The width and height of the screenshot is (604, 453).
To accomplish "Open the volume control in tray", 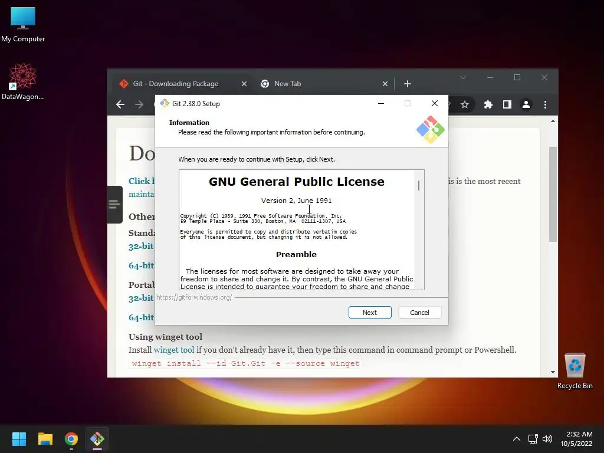I will (x=547, y=439).
